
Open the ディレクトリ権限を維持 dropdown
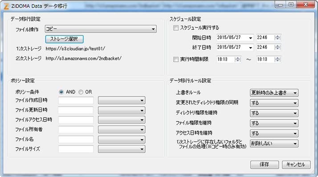point(274,113)
